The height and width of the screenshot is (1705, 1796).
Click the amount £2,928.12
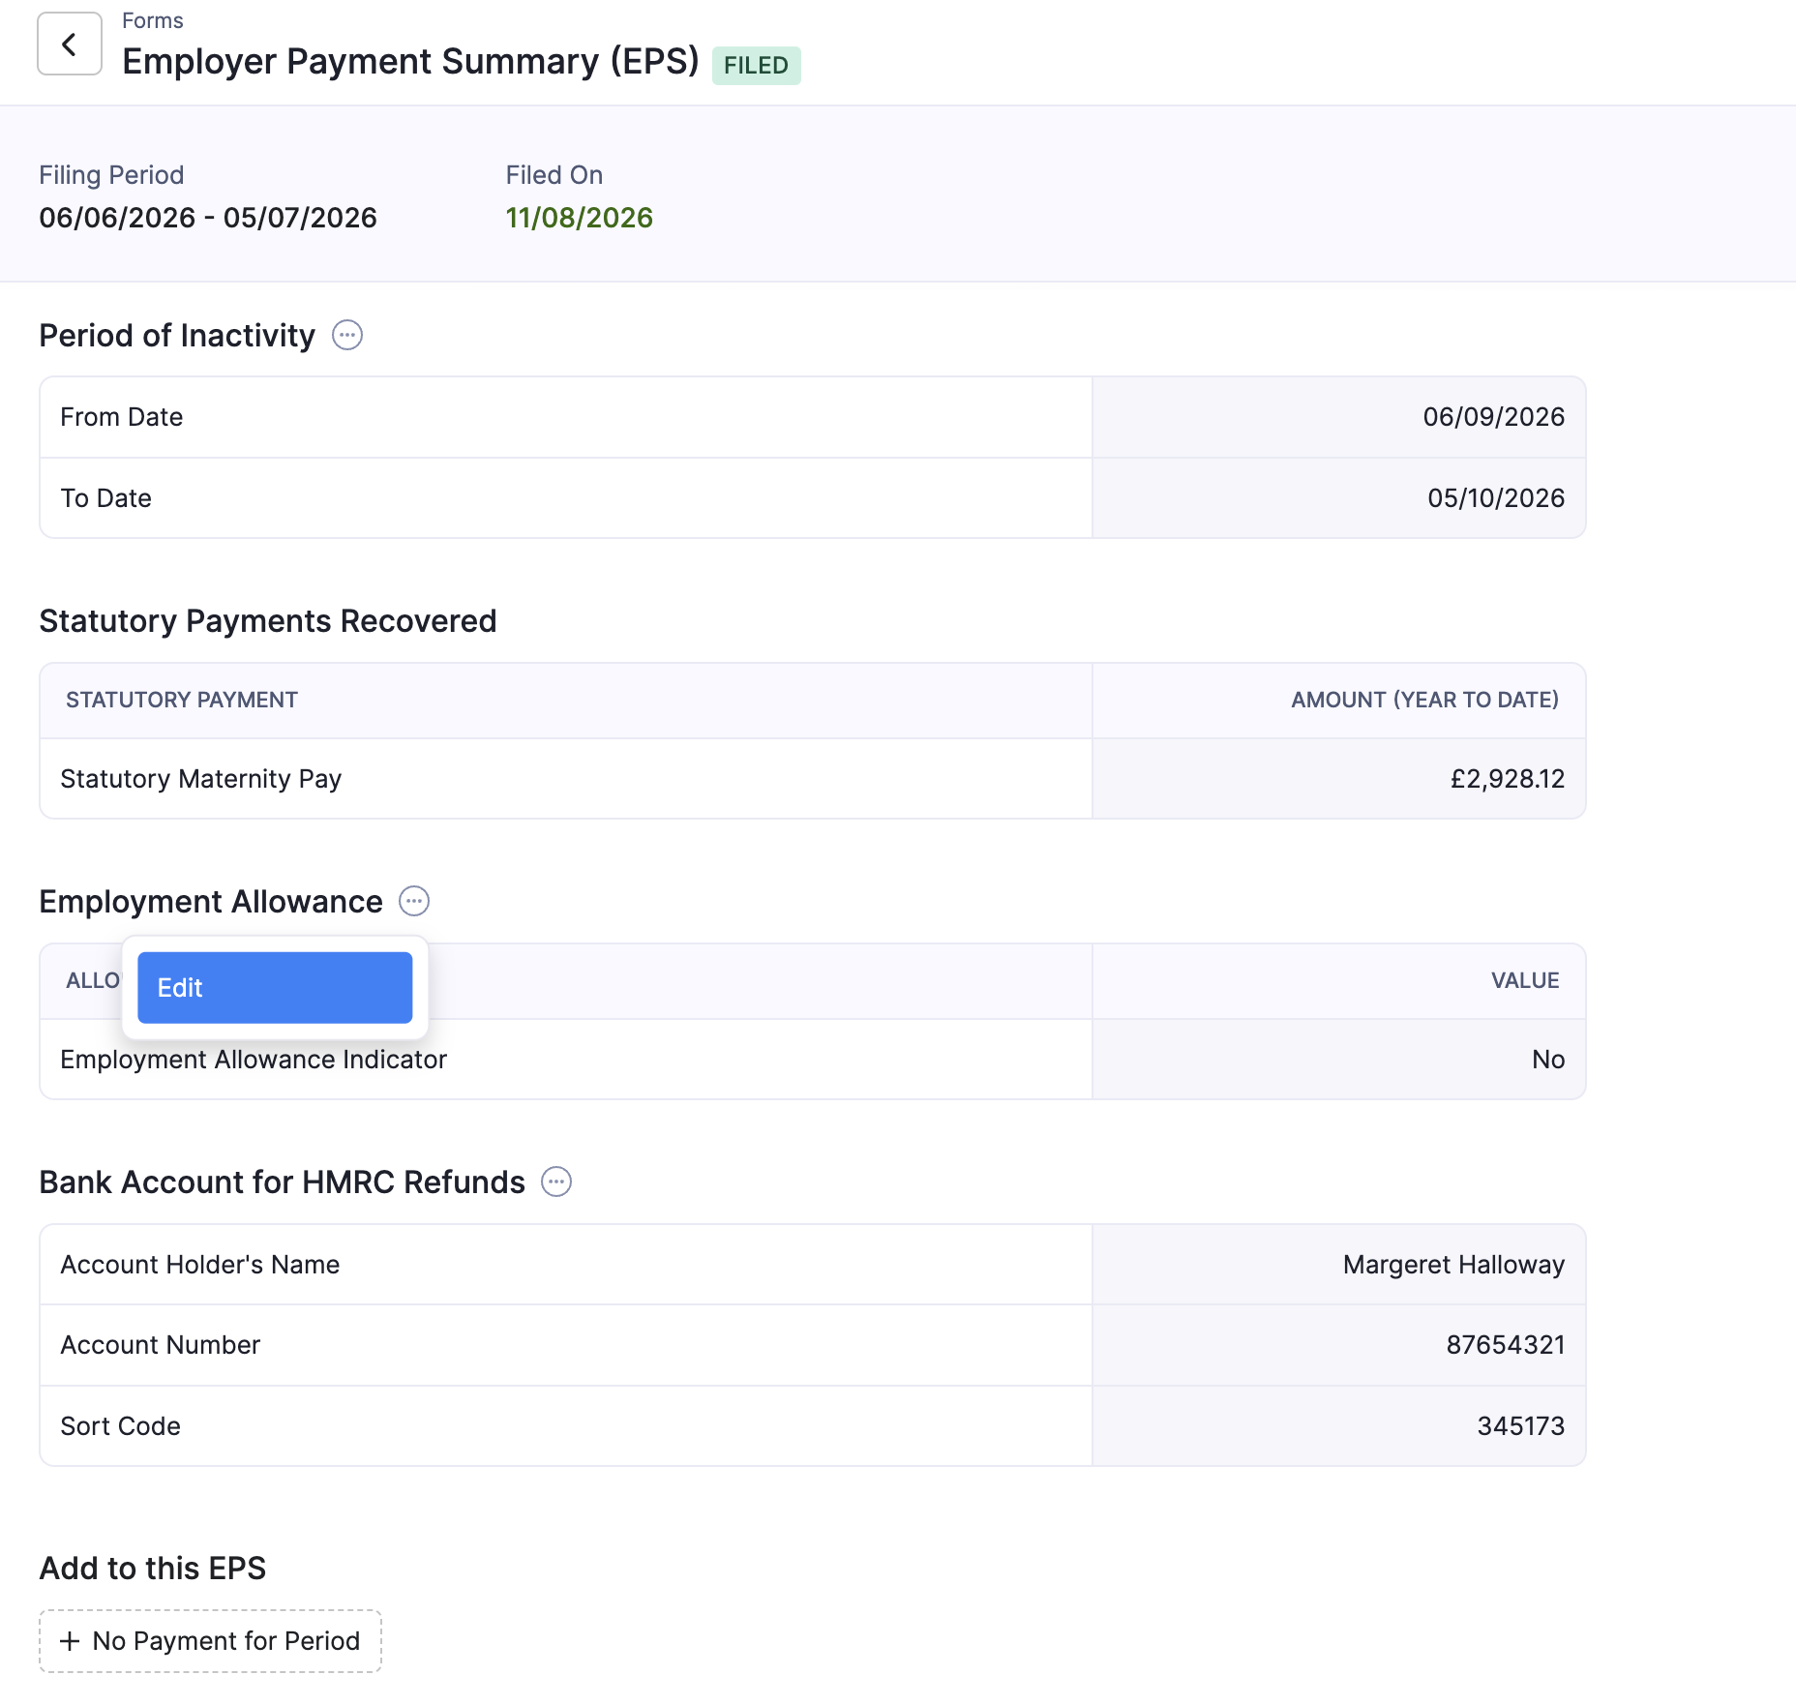pos(1508,779)
